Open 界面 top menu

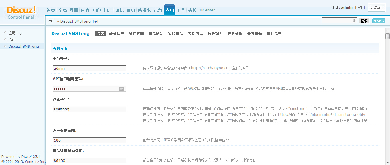pos(74,10)
